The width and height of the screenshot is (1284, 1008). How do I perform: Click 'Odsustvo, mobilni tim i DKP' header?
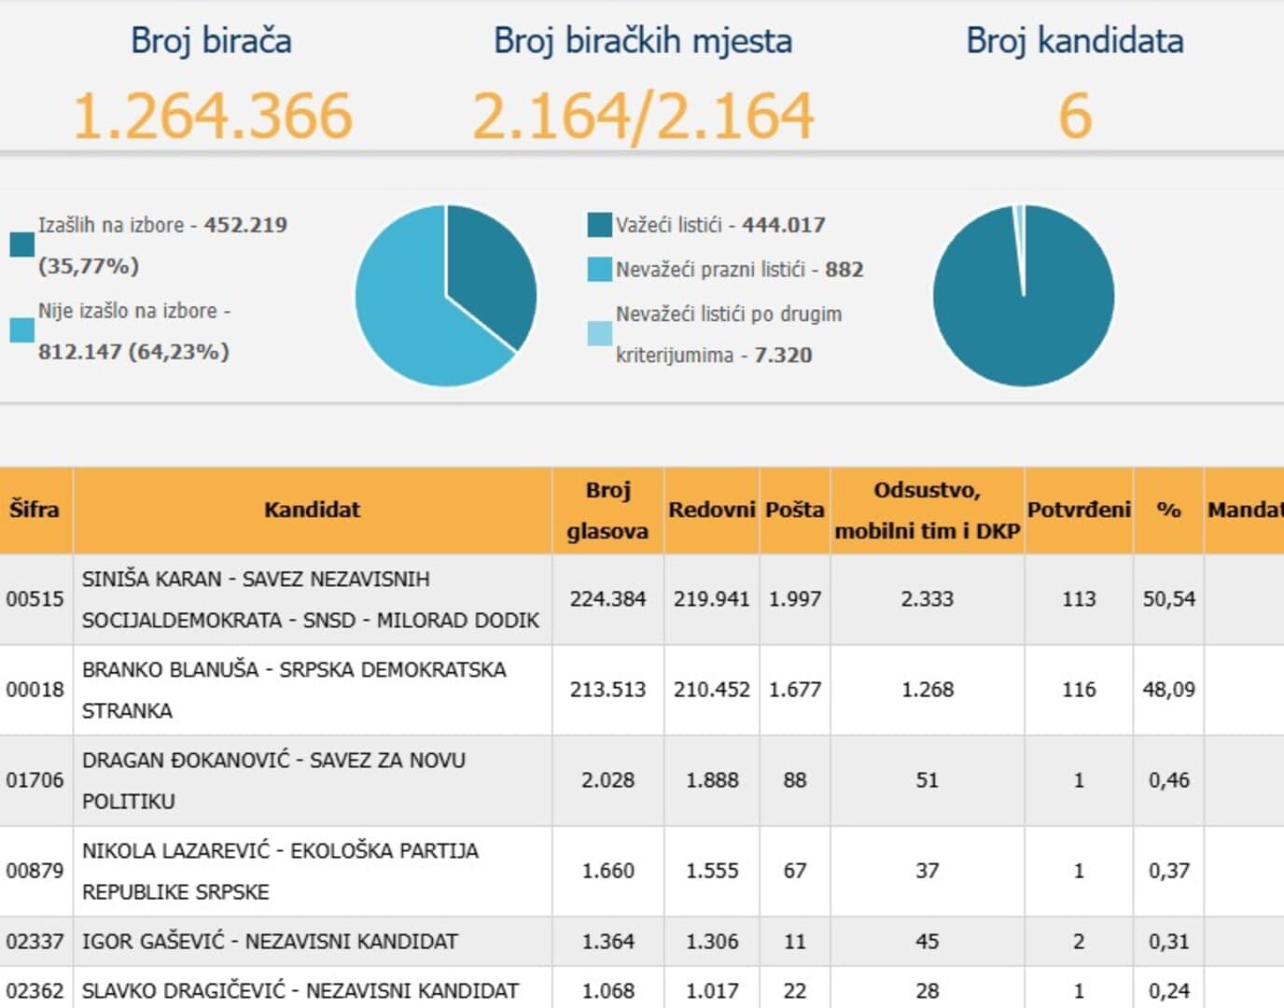927,510
